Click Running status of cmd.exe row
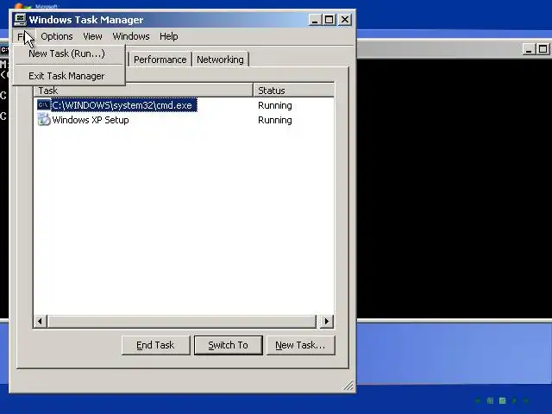552x414 pixels. 275,105
